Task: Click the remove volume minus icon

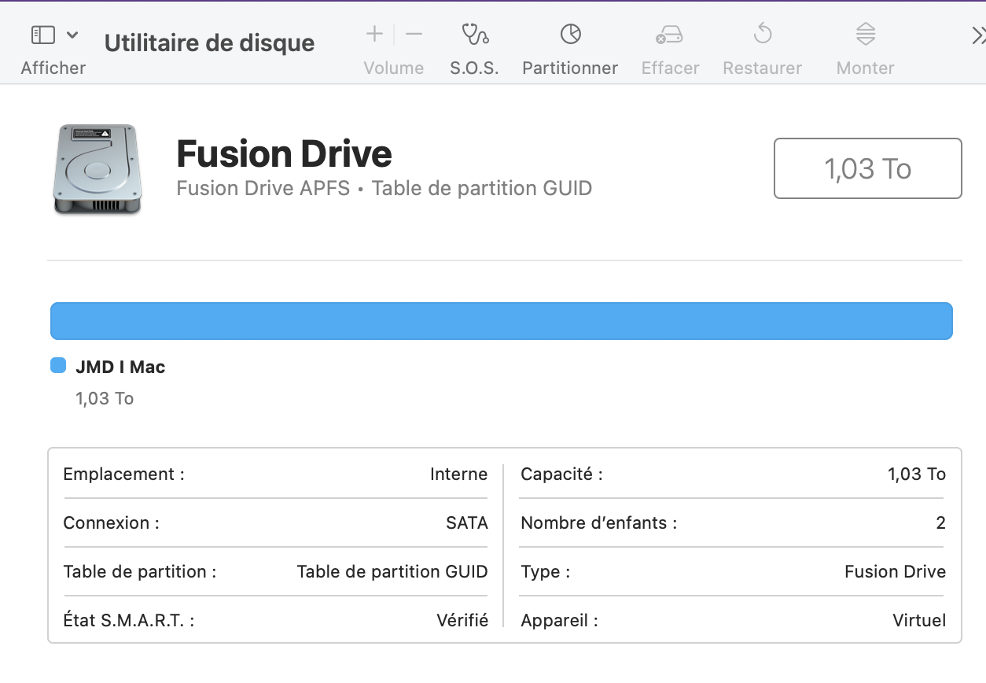Action: pos(414,34)
